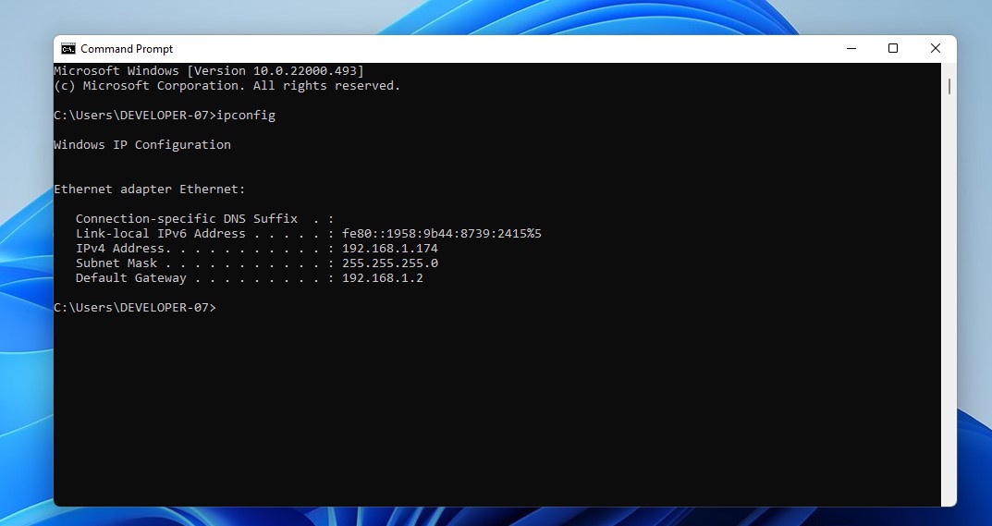The width and height of the screenshot is (992, 526).
Task: Click the IPv4 address 192.168.1.174
Action: click(389, 249)
